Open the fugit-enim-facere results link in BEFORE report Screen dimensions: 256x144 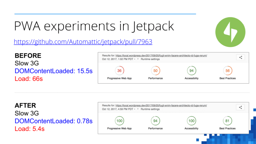tap(161, 55)
